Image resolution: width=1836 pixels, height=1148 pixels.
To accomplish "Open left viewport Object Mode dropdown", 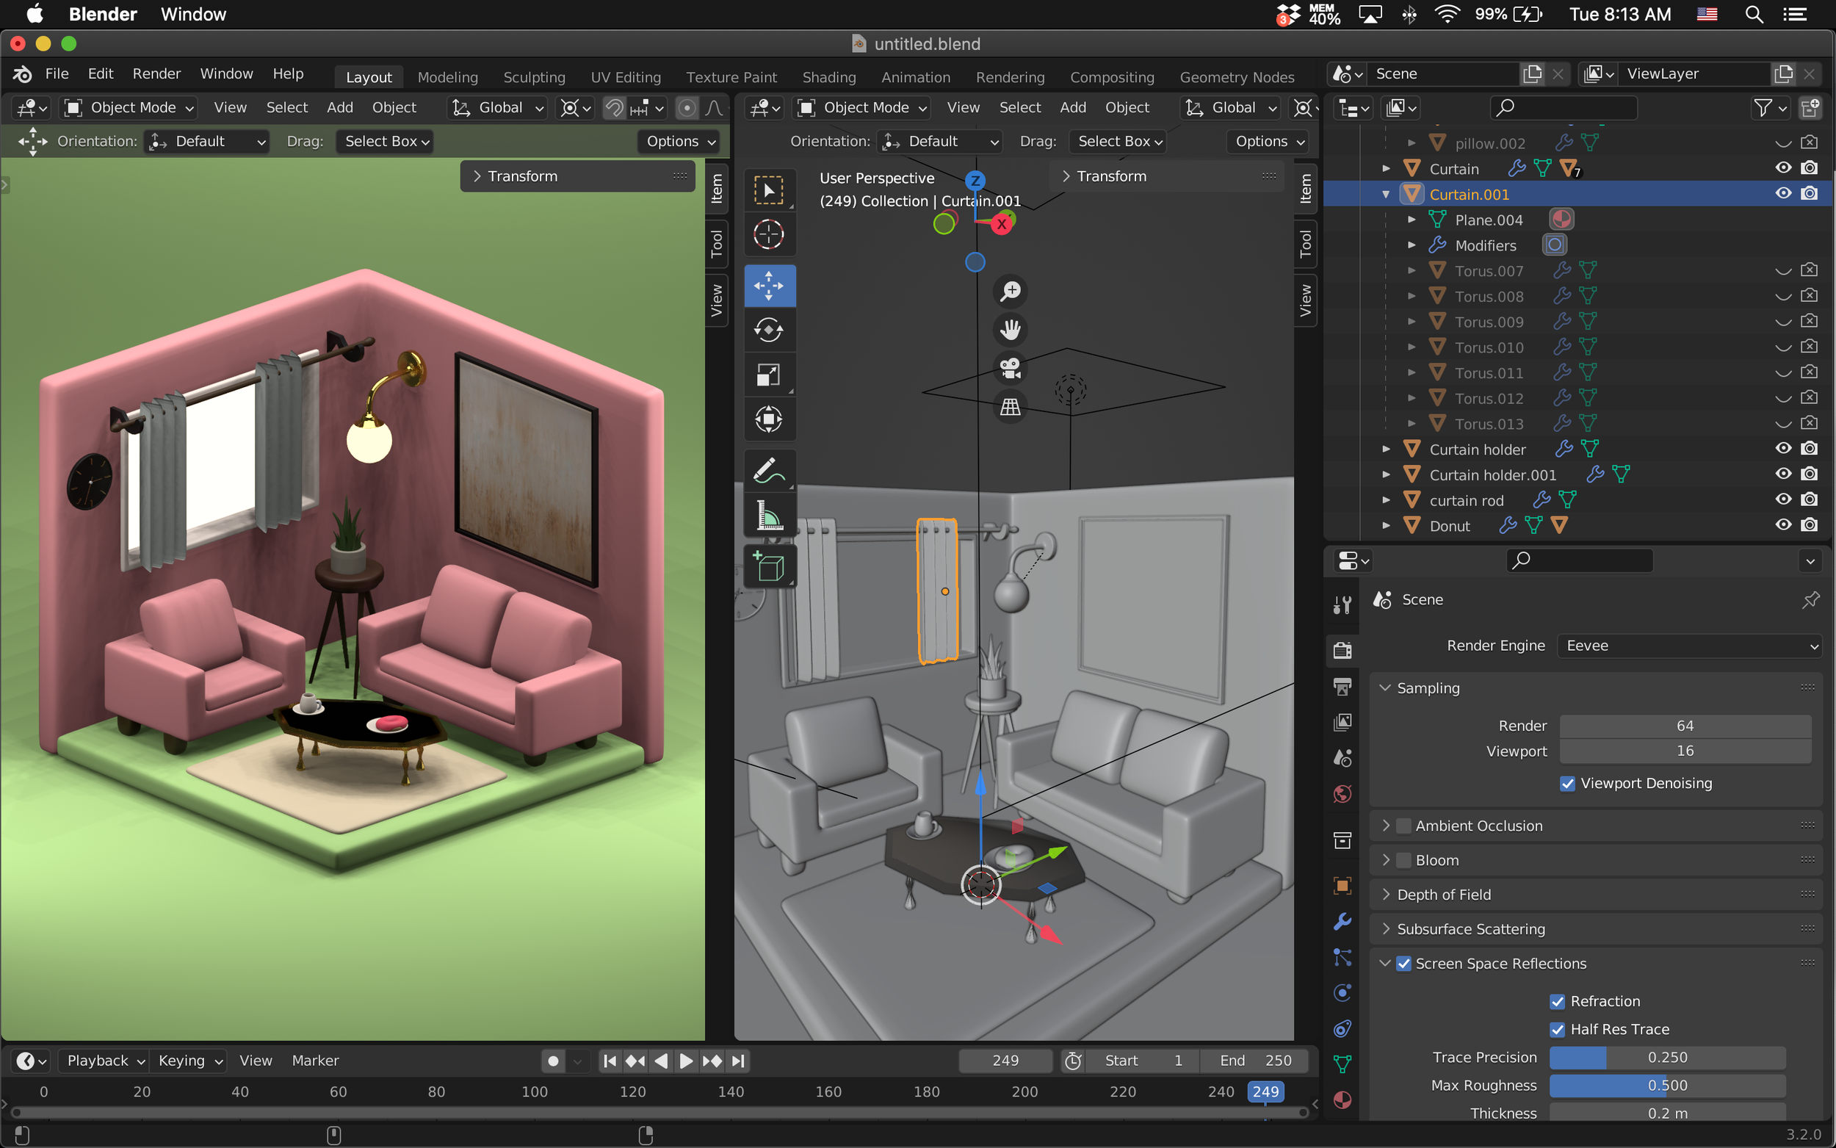I will 129,108.
